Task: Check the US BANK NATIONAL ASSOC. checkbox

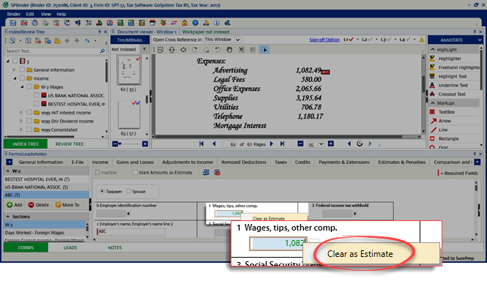Action: click(37, 95)
